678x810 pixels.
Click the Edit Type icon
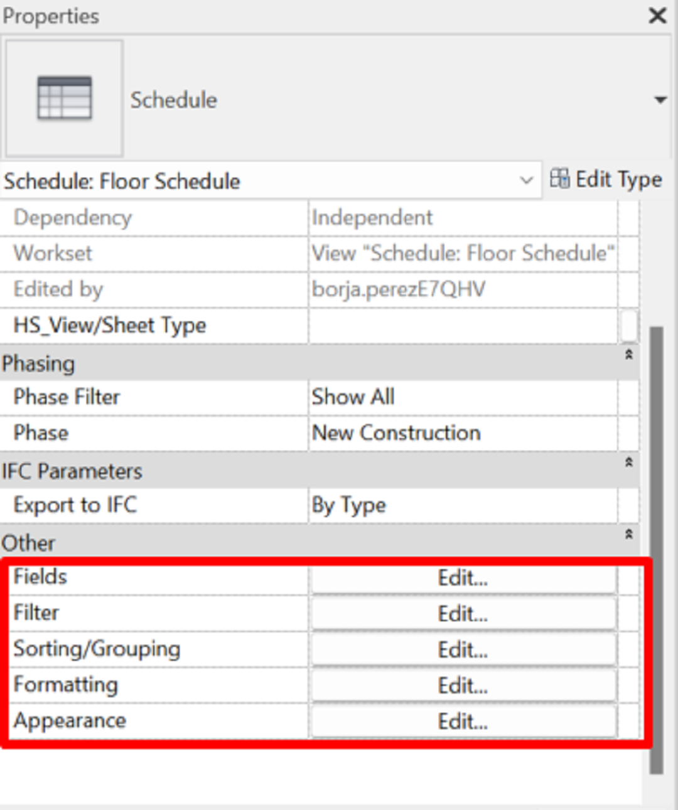(x=559, y=179)
